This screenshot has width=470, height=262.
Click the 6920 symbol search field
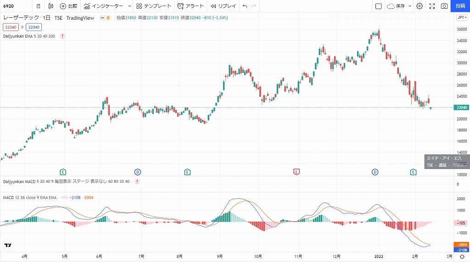[x=16, y=6]
